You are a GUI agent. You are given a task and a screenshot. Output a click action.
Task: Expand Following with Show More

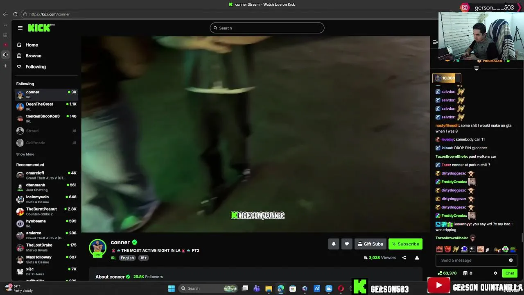point(25,154)
